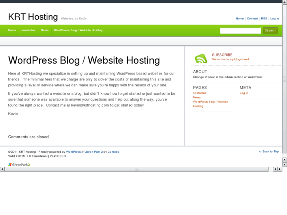Screen dimensions: 287x215
Task: Open News under PAGES sidebar
Action: [197, 97]
